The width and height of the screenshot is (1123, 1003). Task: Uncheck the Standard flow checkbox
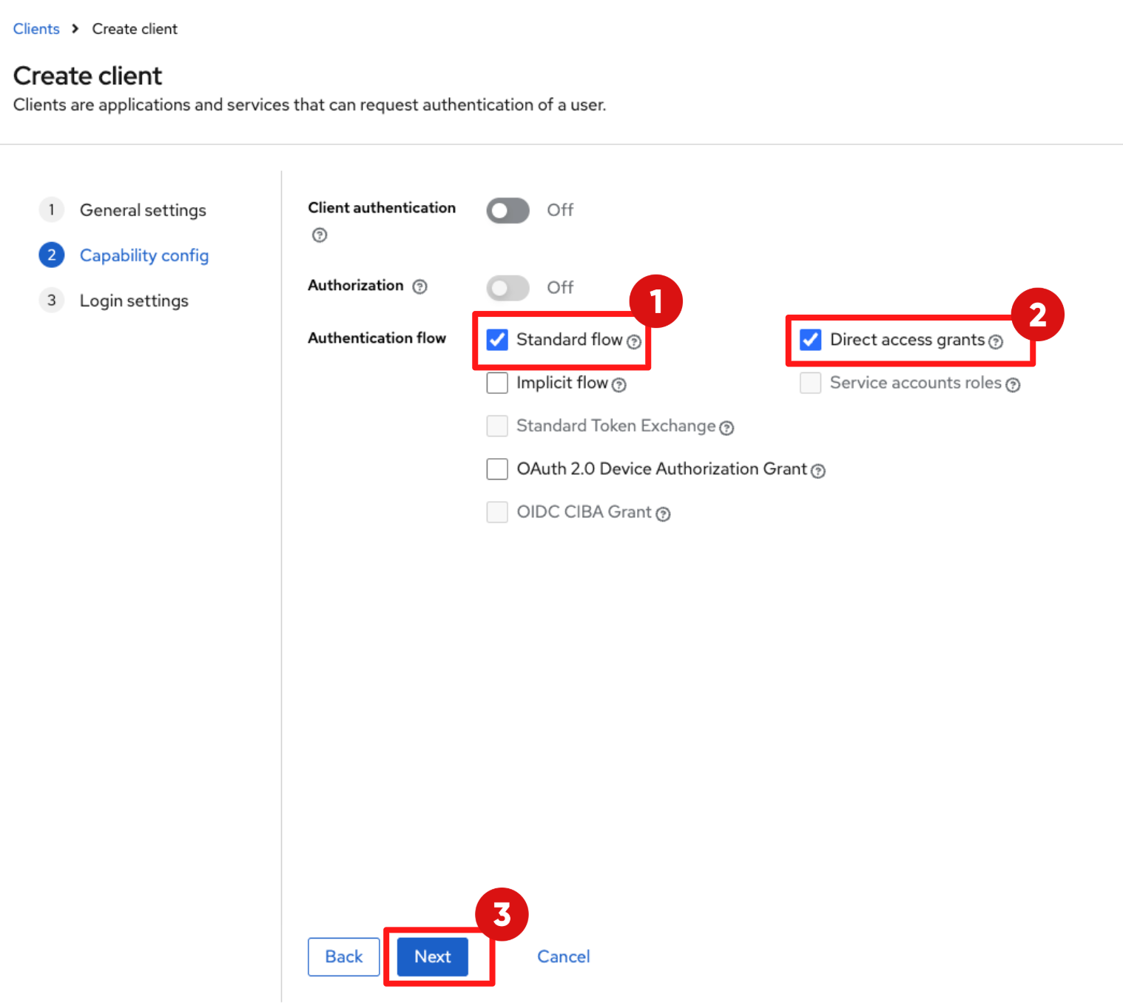click(497, 340)
